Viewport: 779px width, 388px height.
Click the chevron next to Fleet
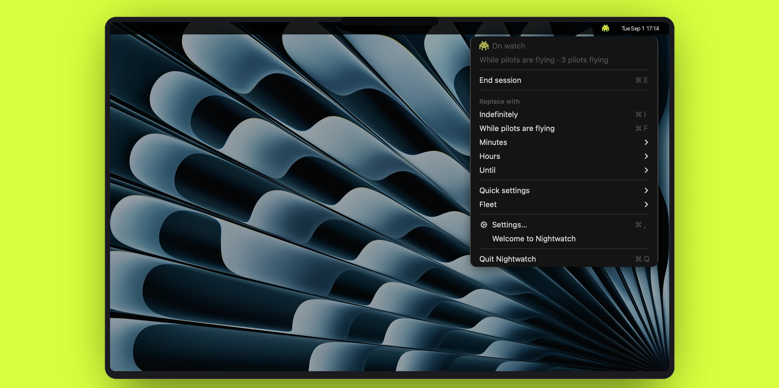(x=646, y=204)
